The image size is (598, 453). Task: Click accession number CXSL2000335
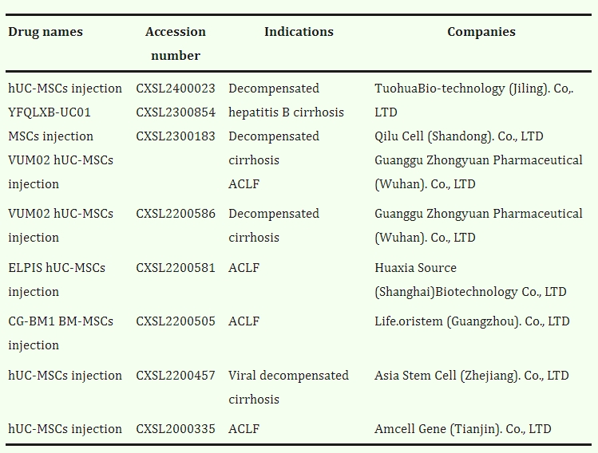click(176, 429)
